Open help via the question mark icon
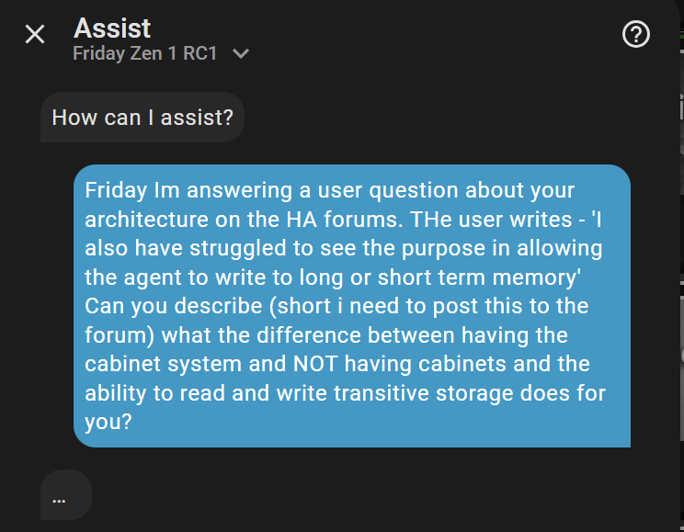 (x=636, y=35)
